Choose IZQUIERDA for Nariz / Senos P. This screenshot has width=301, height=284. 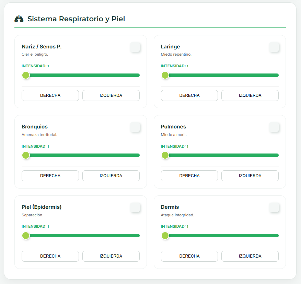point(111,95)
